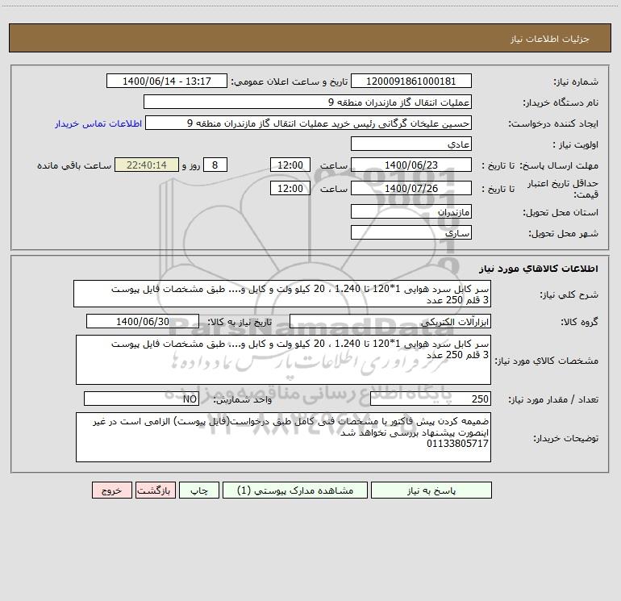Click need date field 1400/06/30
This screenshot has width=621, height=601.
pyautogui.click(x=143, y=321)
